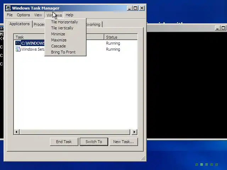Open the File menu
Viewport: 227px width, 170px height.
(10, 15)
